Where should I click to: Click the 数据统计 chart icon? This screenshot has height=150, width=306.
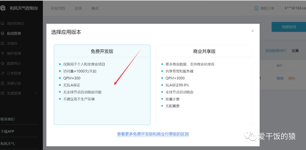3,64
